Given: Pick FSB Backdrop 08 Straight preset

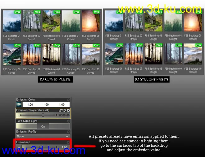Looking at the screenshot, I should pyautogui.click(x=153, y=54).
